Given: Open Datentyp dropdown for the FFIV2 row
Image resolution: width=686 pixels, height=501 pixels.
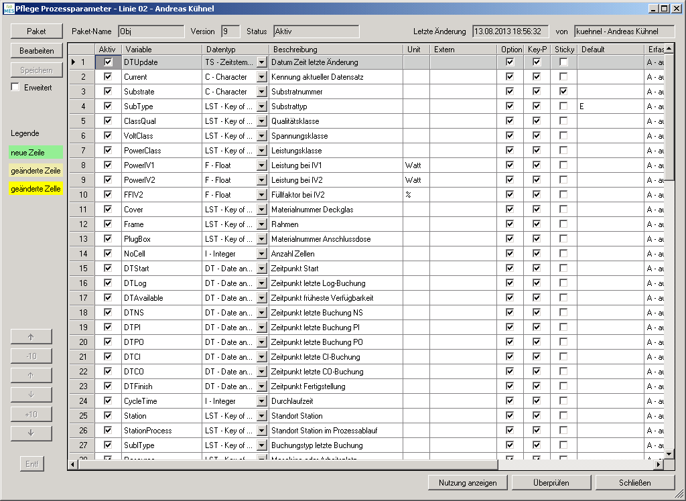Looking at the screenshot, I should (x=261, y=195).
